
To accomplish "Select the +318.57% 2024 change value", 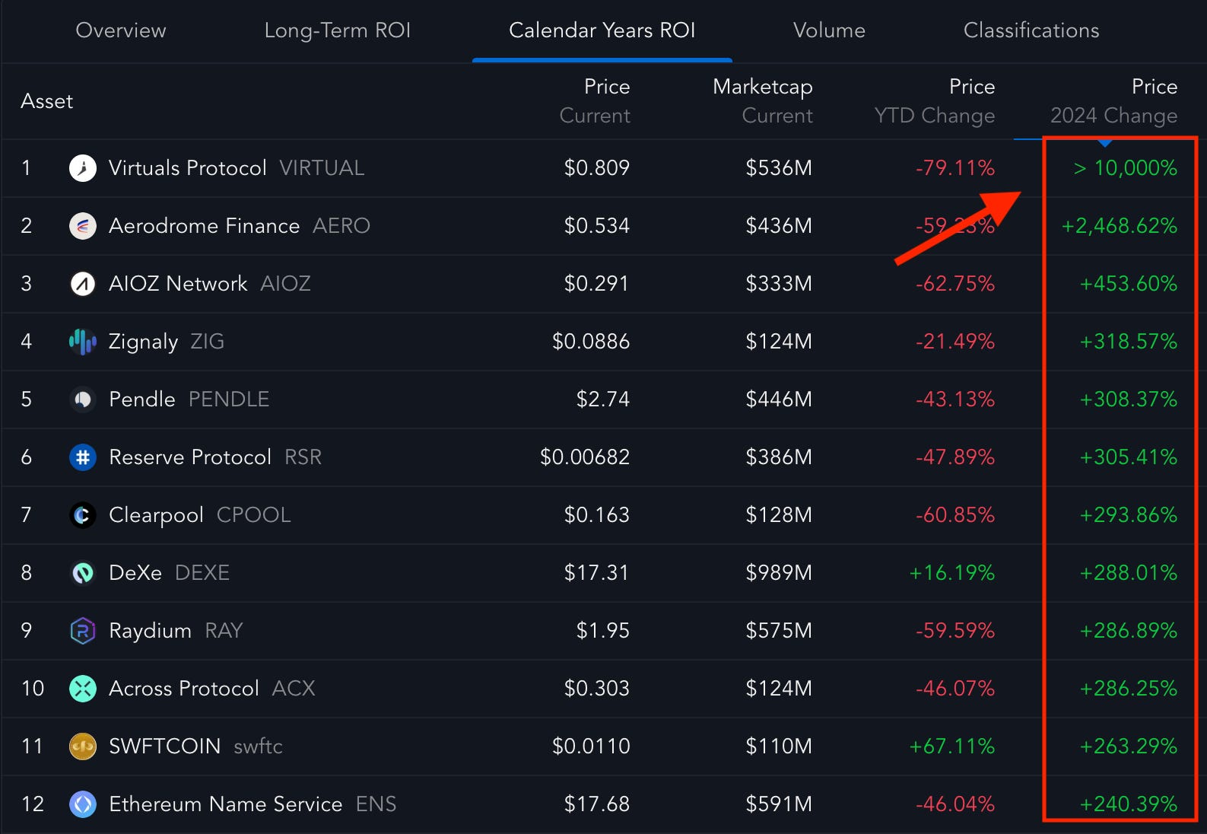I will [x=1129, y=341].
